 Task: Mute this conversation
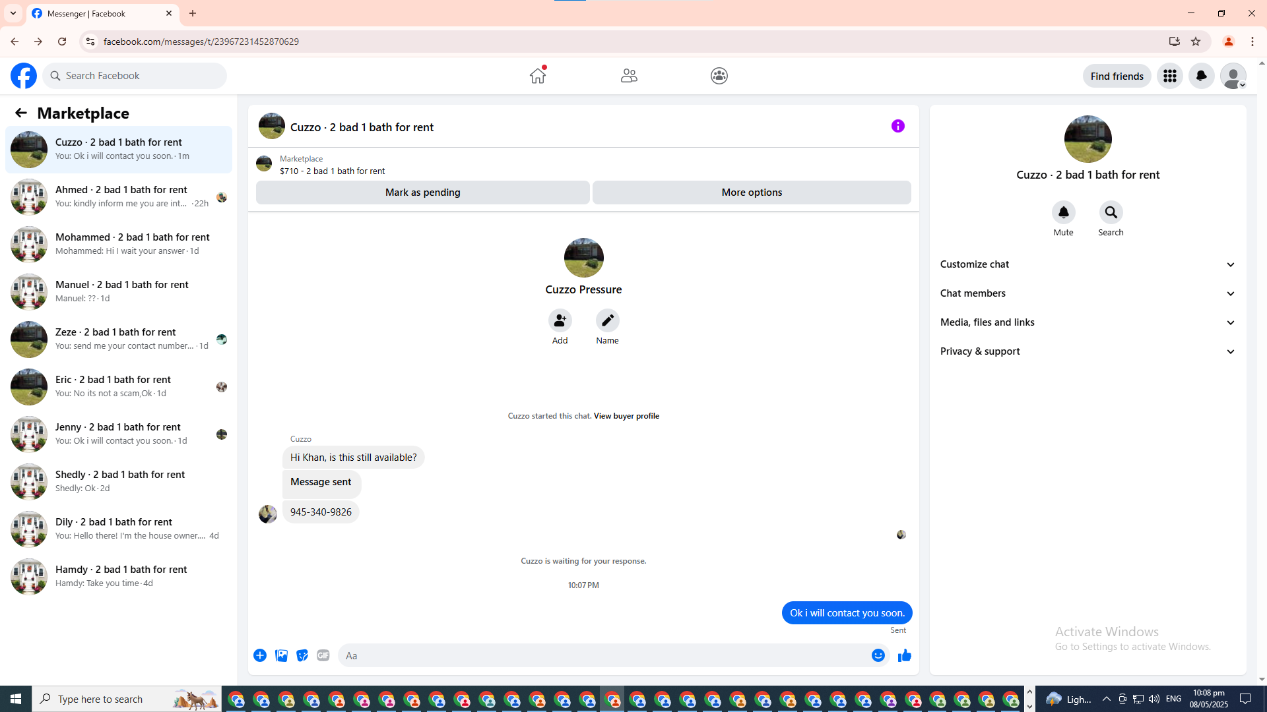tap(1064, 213)
